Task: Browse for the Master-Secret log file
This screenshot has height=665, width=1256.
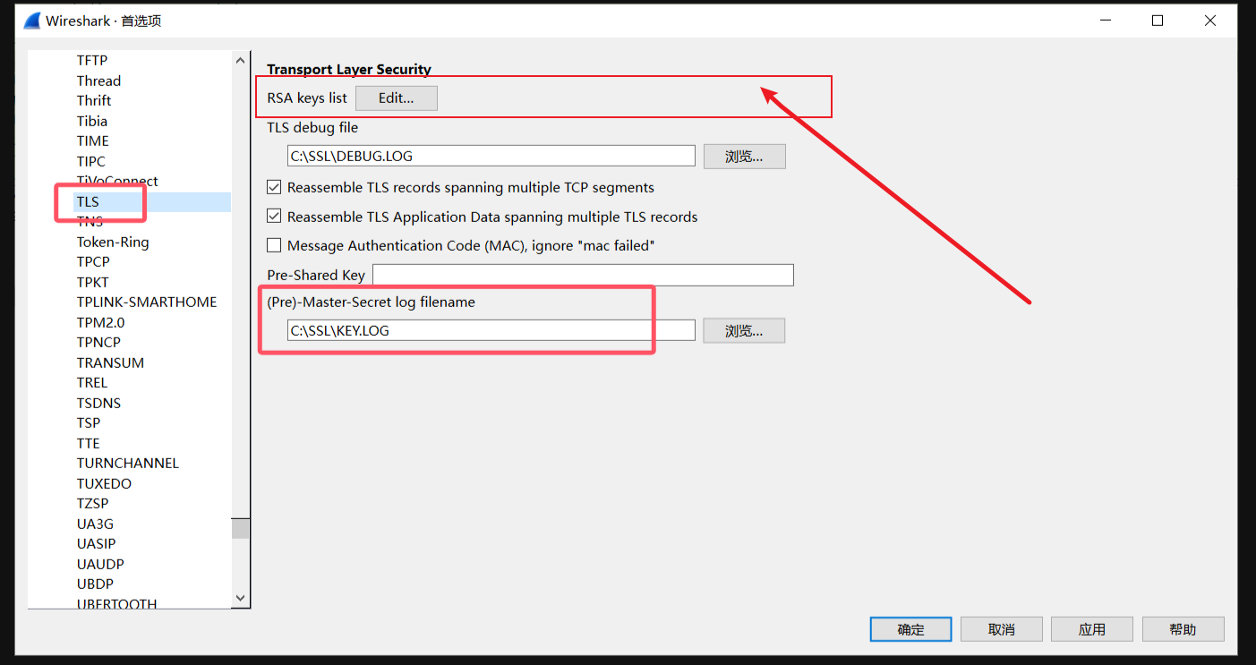Action: coord(744,331)
